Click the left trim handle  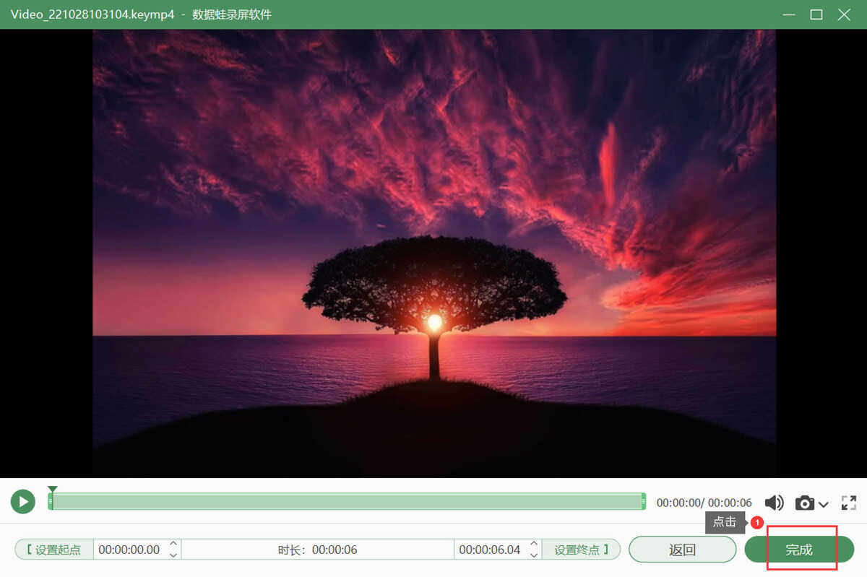coord(51,502)
